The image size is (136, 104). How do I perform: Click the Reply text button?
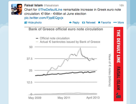[x=76, y=22]
